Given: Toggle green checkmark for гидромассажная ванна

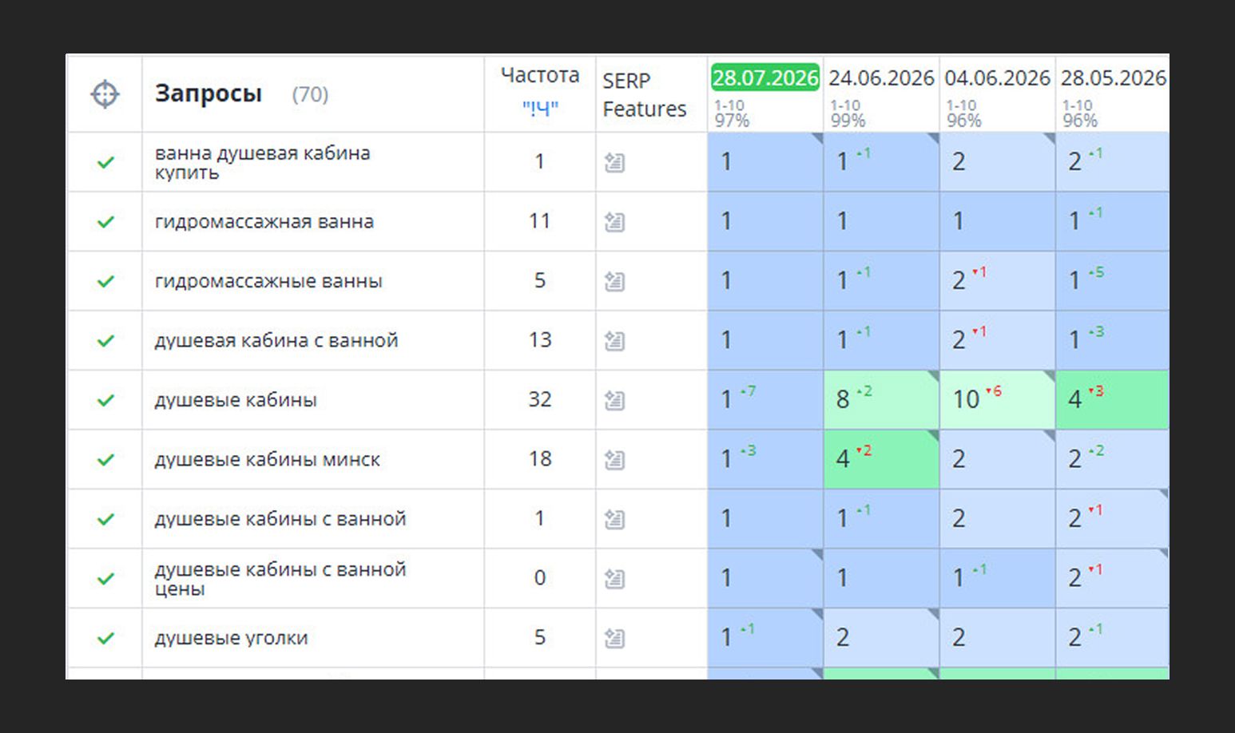Looking at the screenshot, I should click(105, 222).
